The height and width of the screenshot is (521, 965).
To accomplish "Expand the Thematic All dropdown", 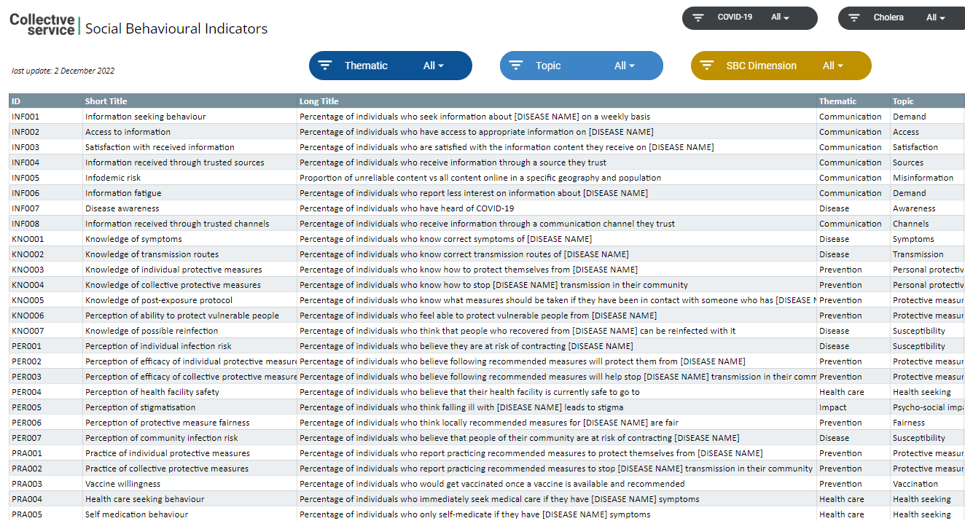I will pos(434,66).
